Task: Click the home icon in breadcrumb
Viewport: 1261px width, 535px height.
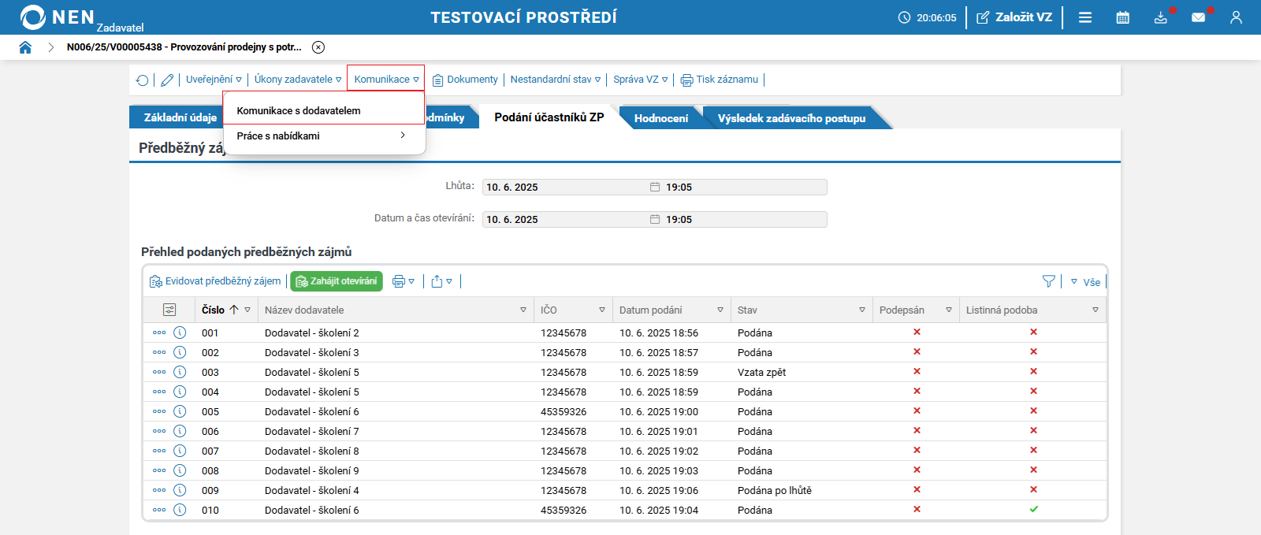Action: point(25,47)
